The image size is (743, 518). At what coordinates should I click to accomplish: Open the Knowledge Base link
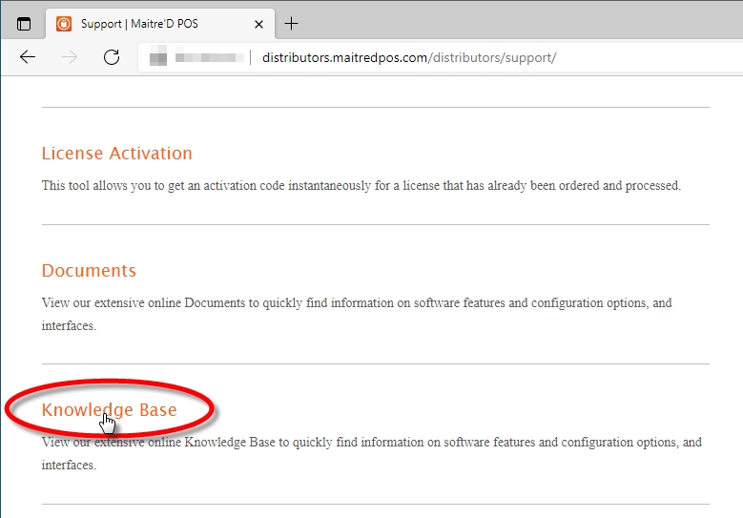pyautogui.click(x=109, y=410)
